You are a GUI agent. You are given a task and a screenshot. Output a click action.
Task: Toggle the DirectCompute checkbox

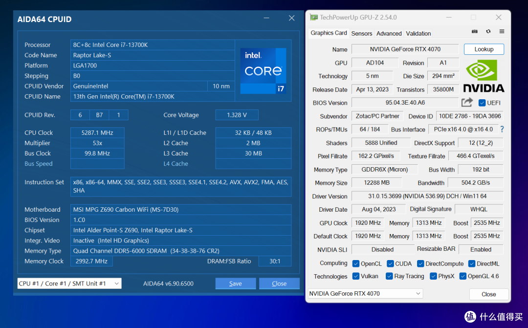[420, 263]
